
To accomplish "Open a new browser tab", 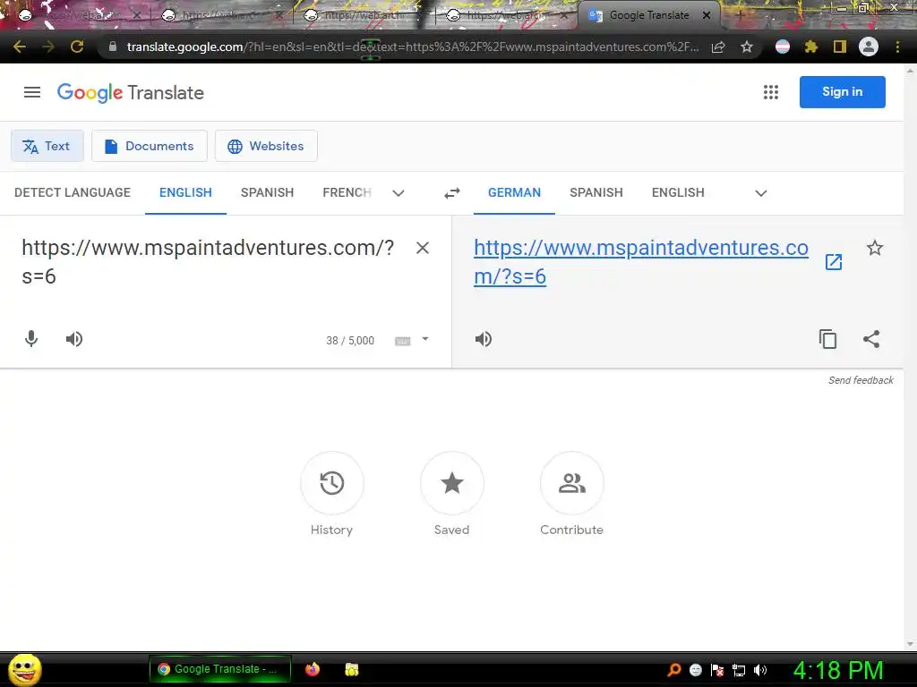I will pyautogui.click(x=739, y=15).
